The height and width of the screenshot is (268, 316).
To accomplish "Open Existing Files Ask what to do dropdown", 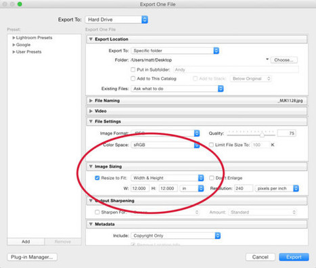I will tap(177, 89).
